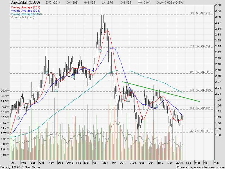Click the bell marker on the April 2013 rally
Viewport: 225px width, 169px height.
point(100,51)
